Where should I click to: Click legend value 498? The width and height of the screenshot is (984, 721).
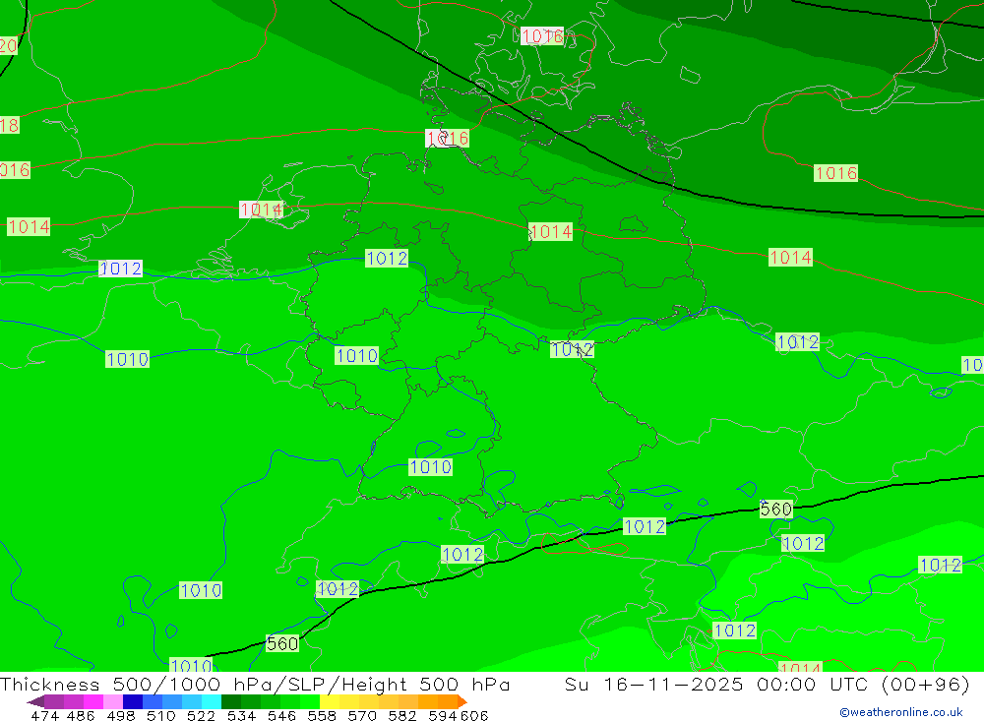pyautogui.click(x=120, y=715)
